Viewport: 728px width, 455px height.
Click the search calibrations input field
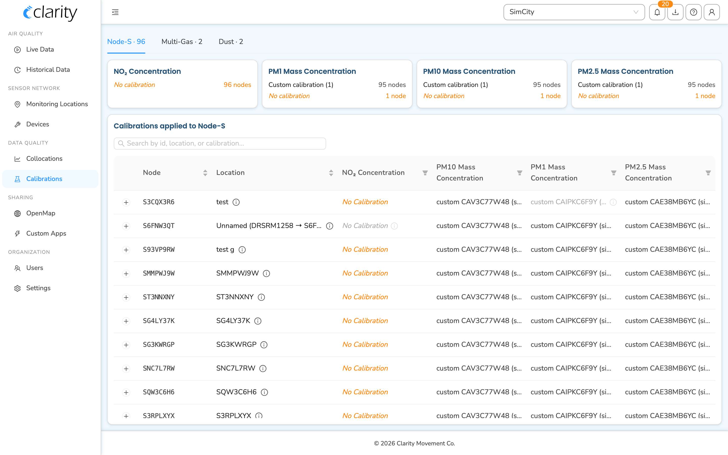click(220, 143)
